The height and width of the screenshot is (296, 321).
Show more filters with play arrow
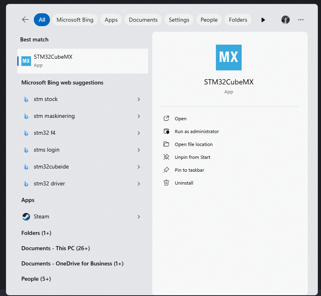[263, 20]
